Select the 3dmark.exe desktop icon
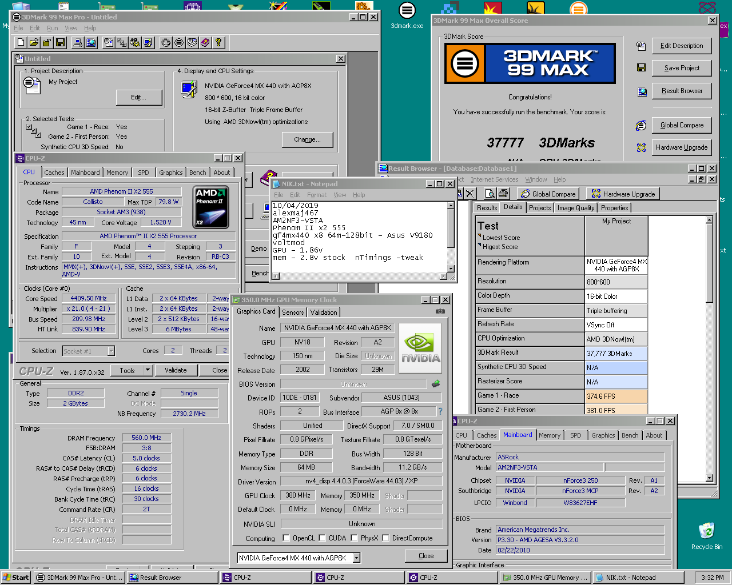Screen dimensions: 732x585 [x=407, y=15]
